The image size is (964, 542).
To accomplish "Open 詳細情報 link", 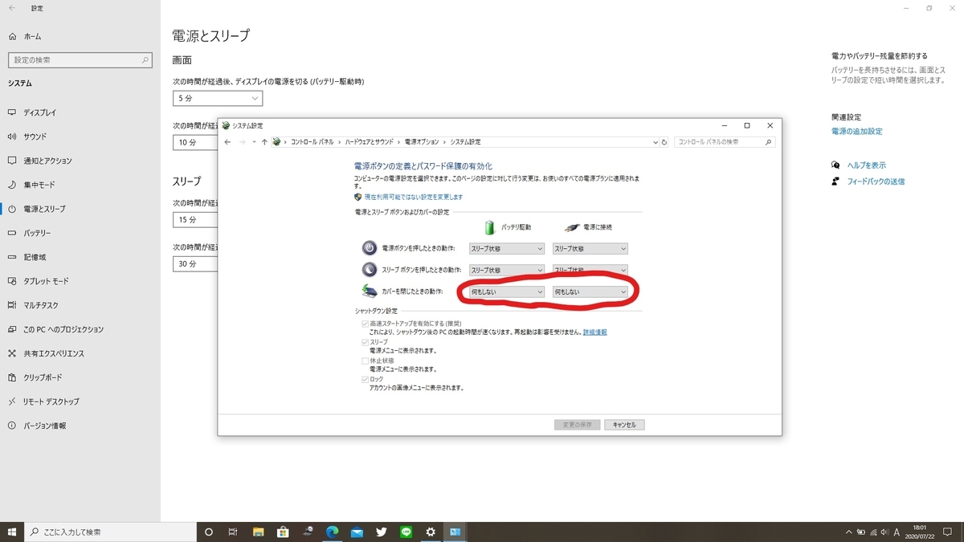I will 594,332.
